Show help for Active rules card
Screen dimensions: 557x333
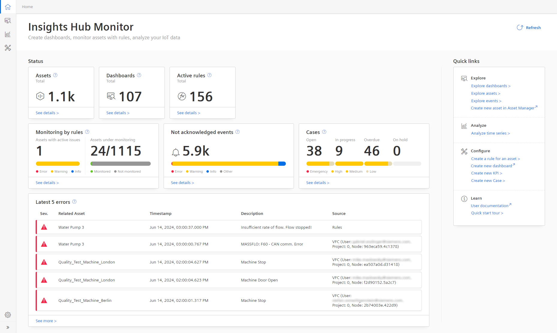[209, 75]
